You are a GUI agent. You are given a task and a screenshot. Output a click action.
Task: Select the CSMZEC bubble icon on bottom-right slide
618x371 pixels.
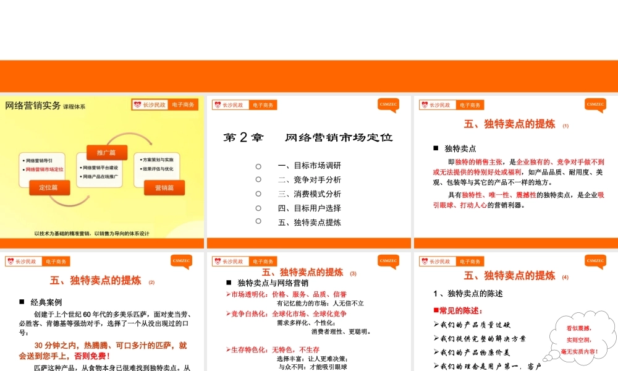coord(595,261)
